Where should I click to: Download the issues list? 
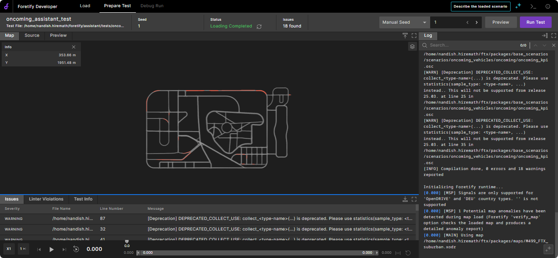click(405, 199)
